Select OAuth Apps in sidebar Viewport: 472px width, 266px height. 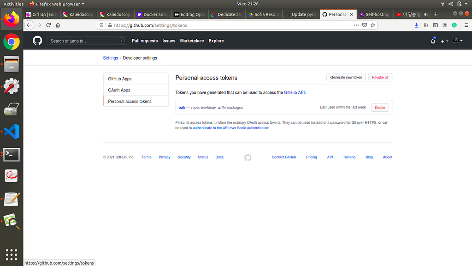[136, 90]
